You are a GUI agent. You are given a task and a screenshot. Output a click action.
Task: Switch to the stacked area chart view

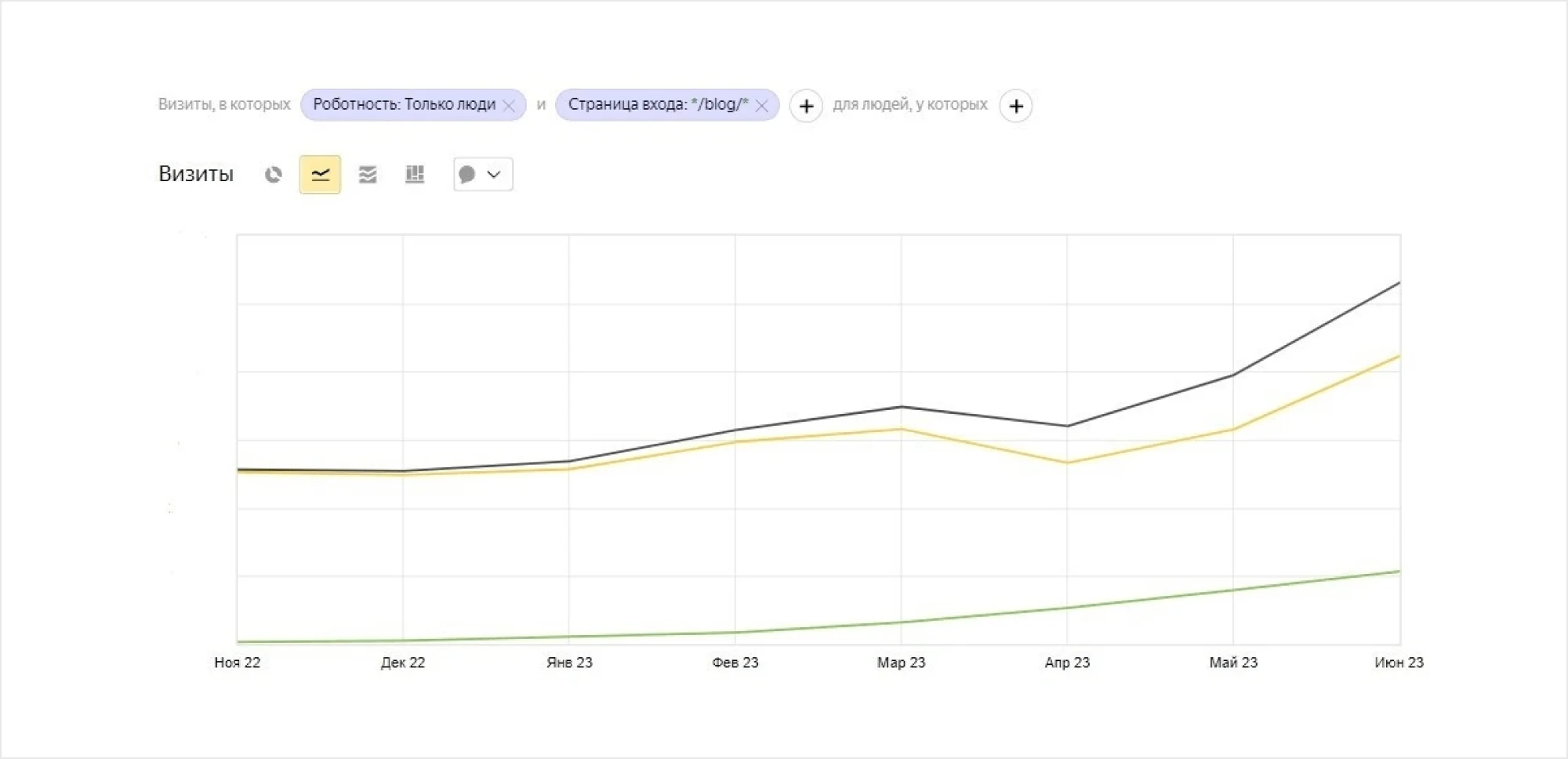pos(368,175)
